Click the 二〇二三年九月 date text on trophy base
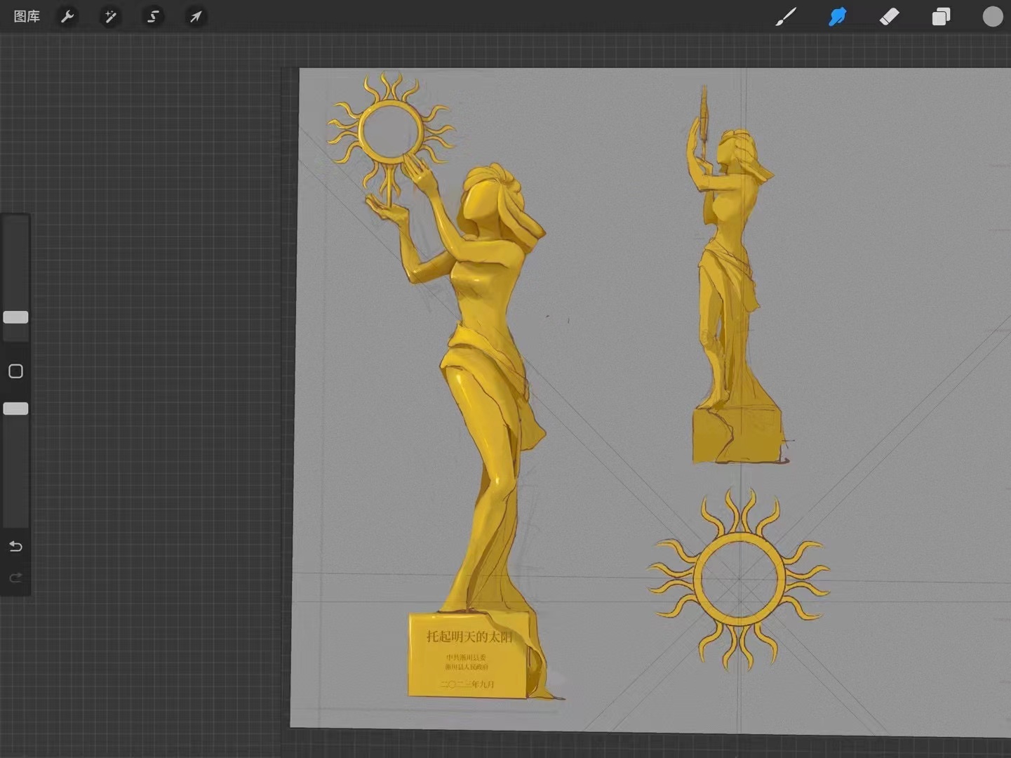Screen dimensions: 1011x758 [x=467, y=684]
